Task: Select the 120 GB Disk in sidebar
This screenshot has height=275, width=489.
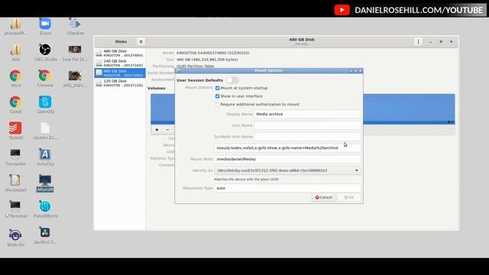Action: 120,83
